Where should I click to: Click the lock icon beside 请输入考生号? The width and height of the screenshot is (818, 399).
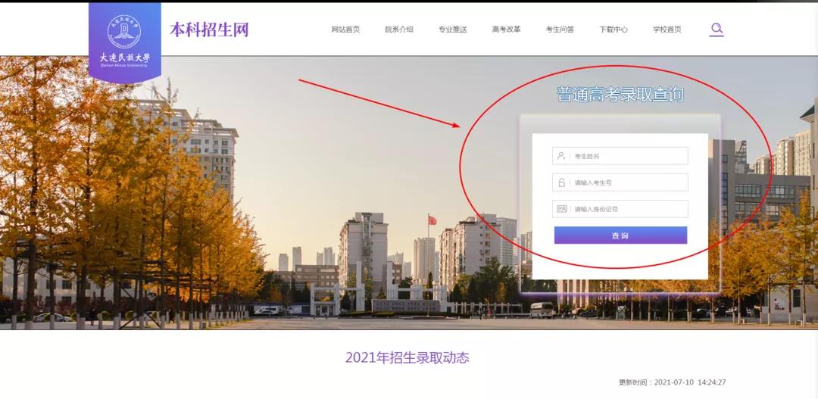pos(561,182)
